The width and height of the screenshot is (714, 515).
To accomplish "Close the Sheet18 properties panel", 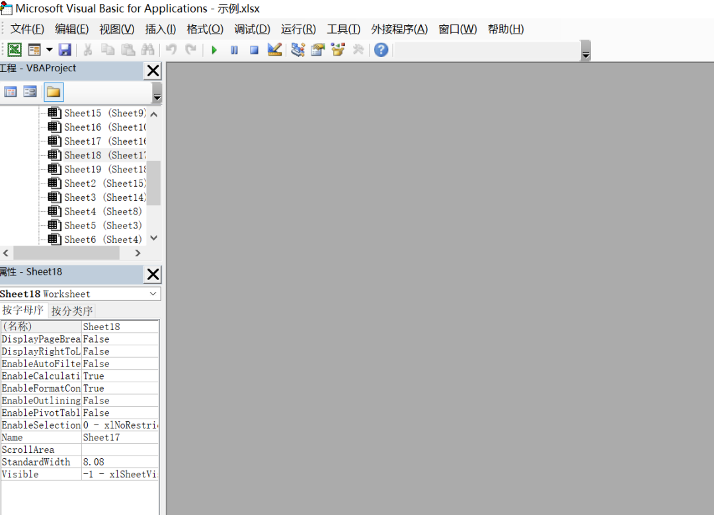I will [153, 274].
